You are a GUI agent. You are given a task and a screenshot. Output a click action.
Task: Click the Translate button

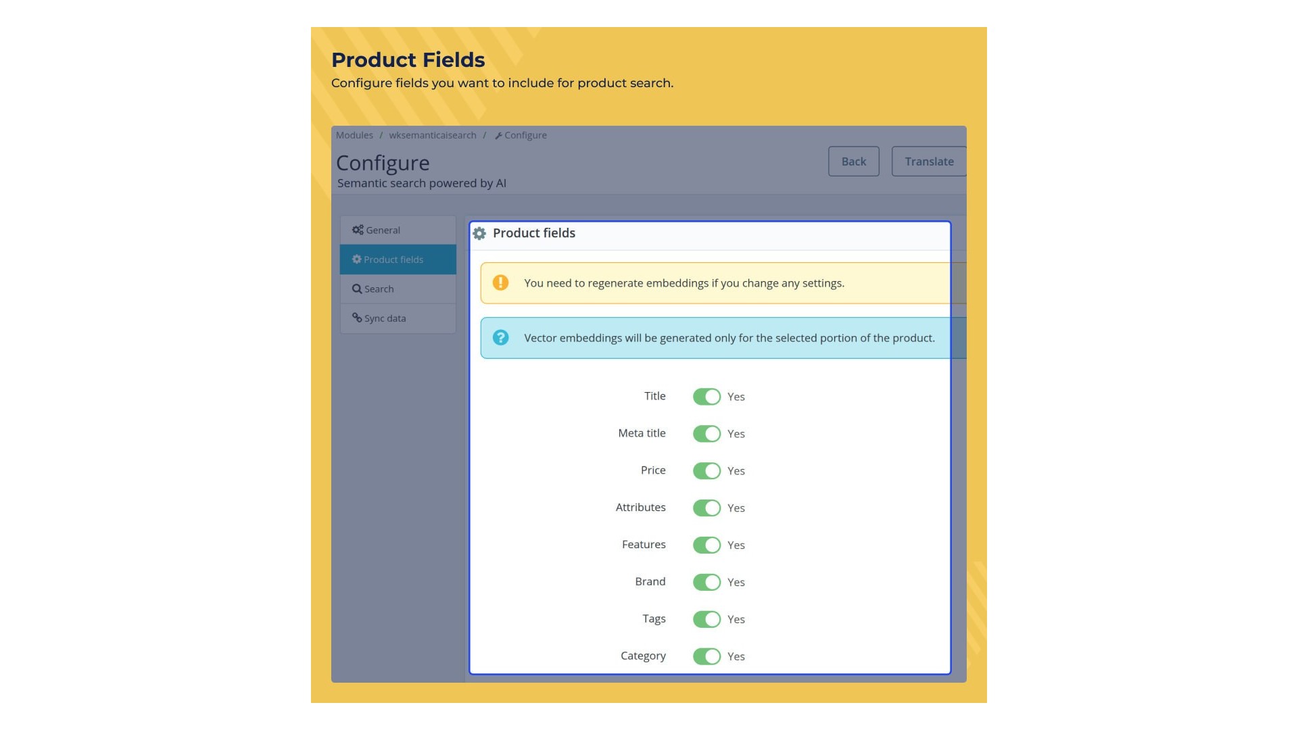929,162
